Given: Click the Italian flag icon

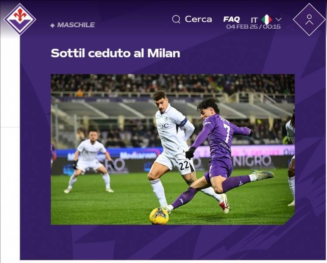Looking at the screenshot, I should [x=267, y=20].
